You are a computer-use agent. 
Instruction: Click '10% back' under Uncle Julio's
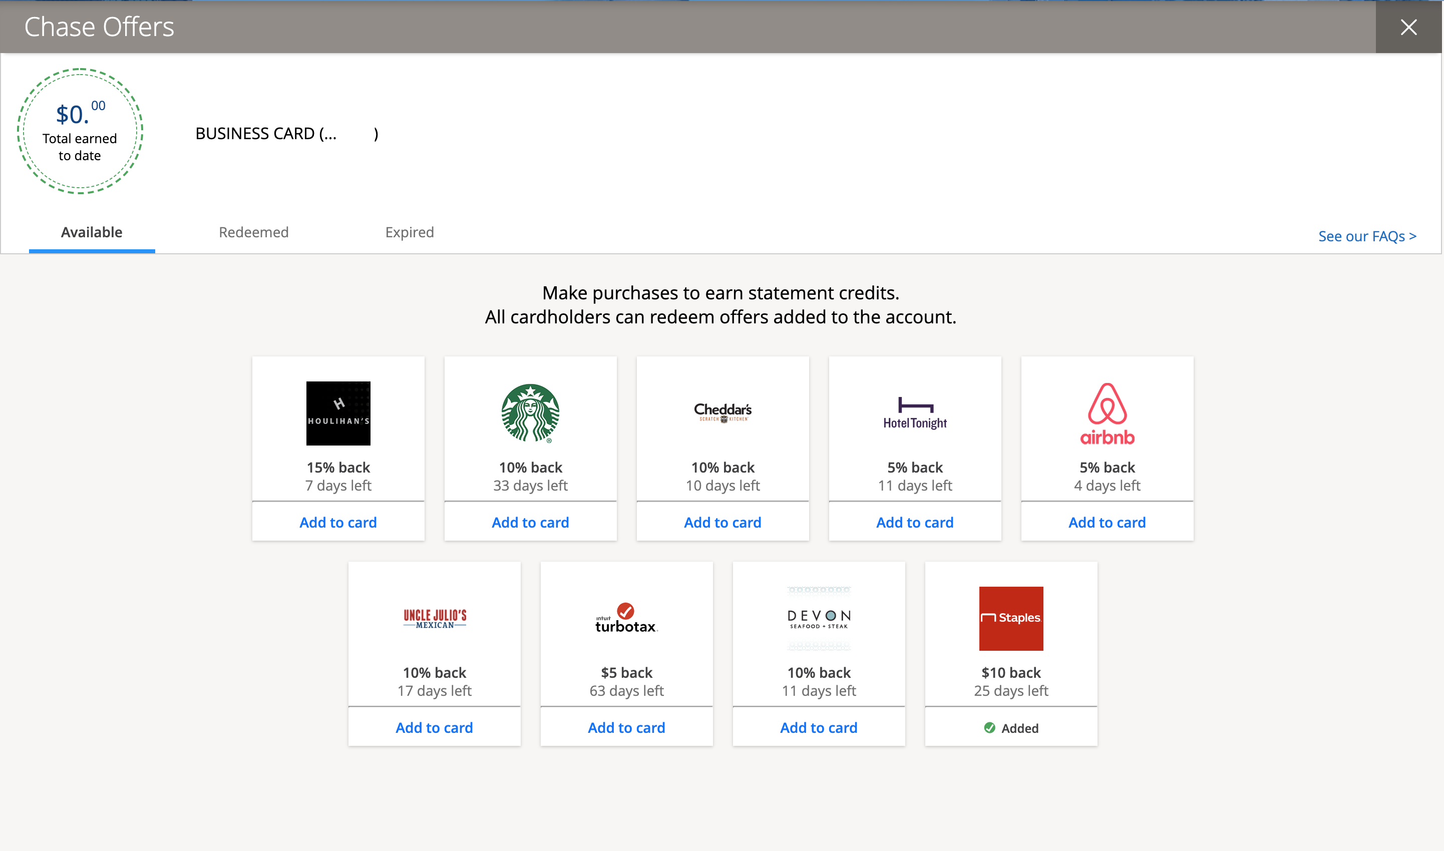435,673
